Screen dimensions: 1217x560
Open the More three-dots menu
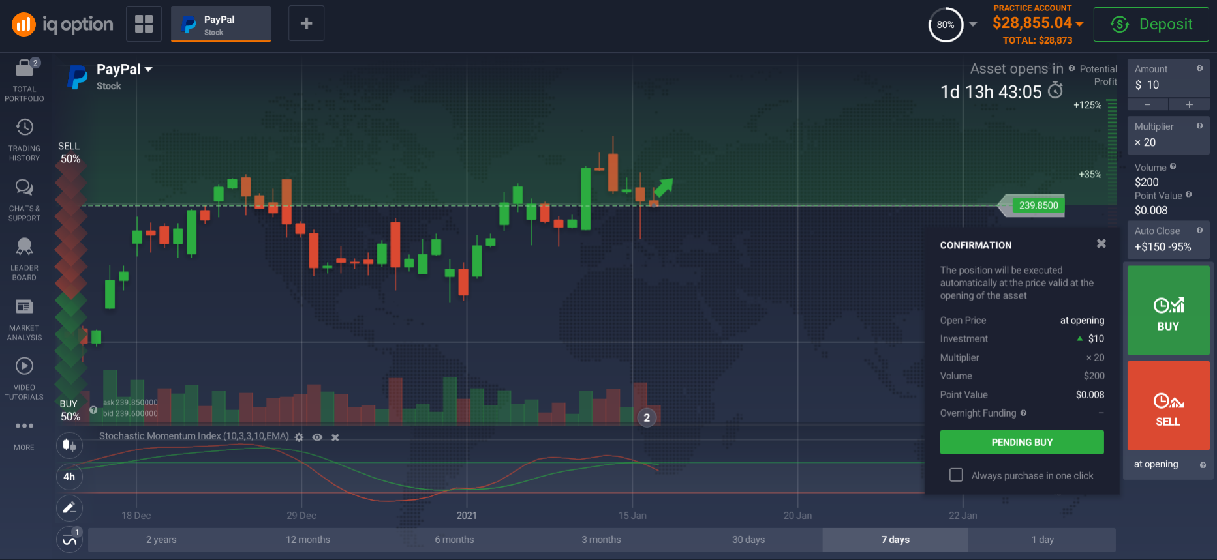pos(24,426)
